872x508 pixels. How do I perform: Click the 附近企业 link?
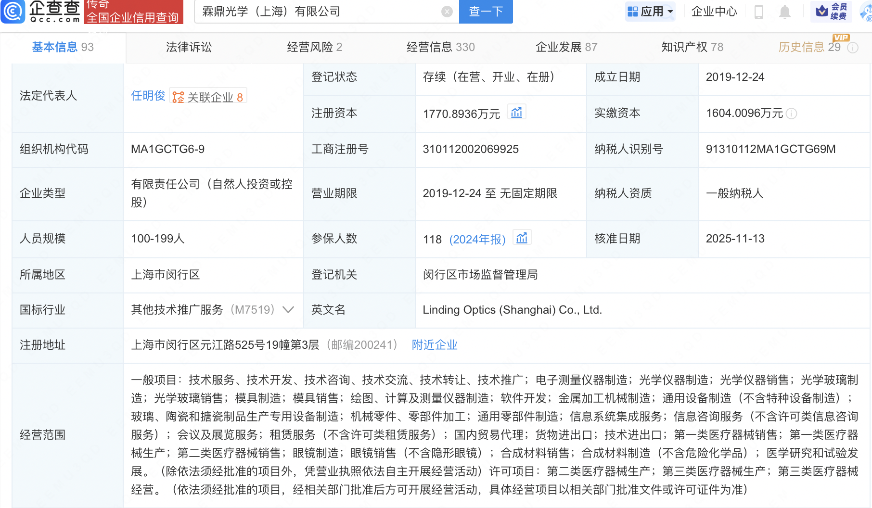click(x=434, y=345)
